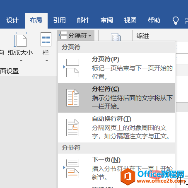
Task: Choose 分栏符(C) menu entry text
Action: pos(106,89)
